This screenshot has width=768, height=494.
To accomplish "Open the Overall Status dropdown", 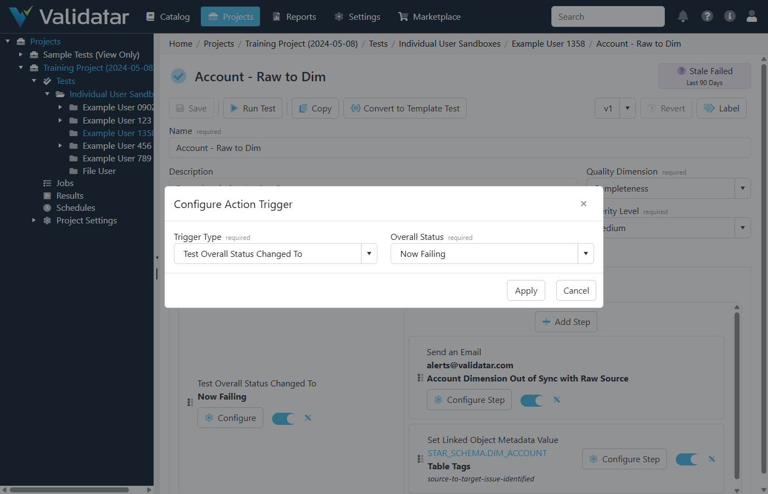I will [x=585, y=254].
